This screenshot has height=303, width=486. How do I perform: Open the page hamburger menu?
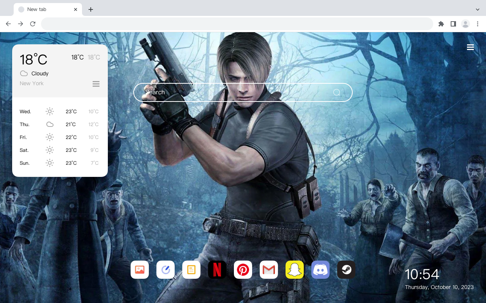pyautogui.click(x=470, y=47)
